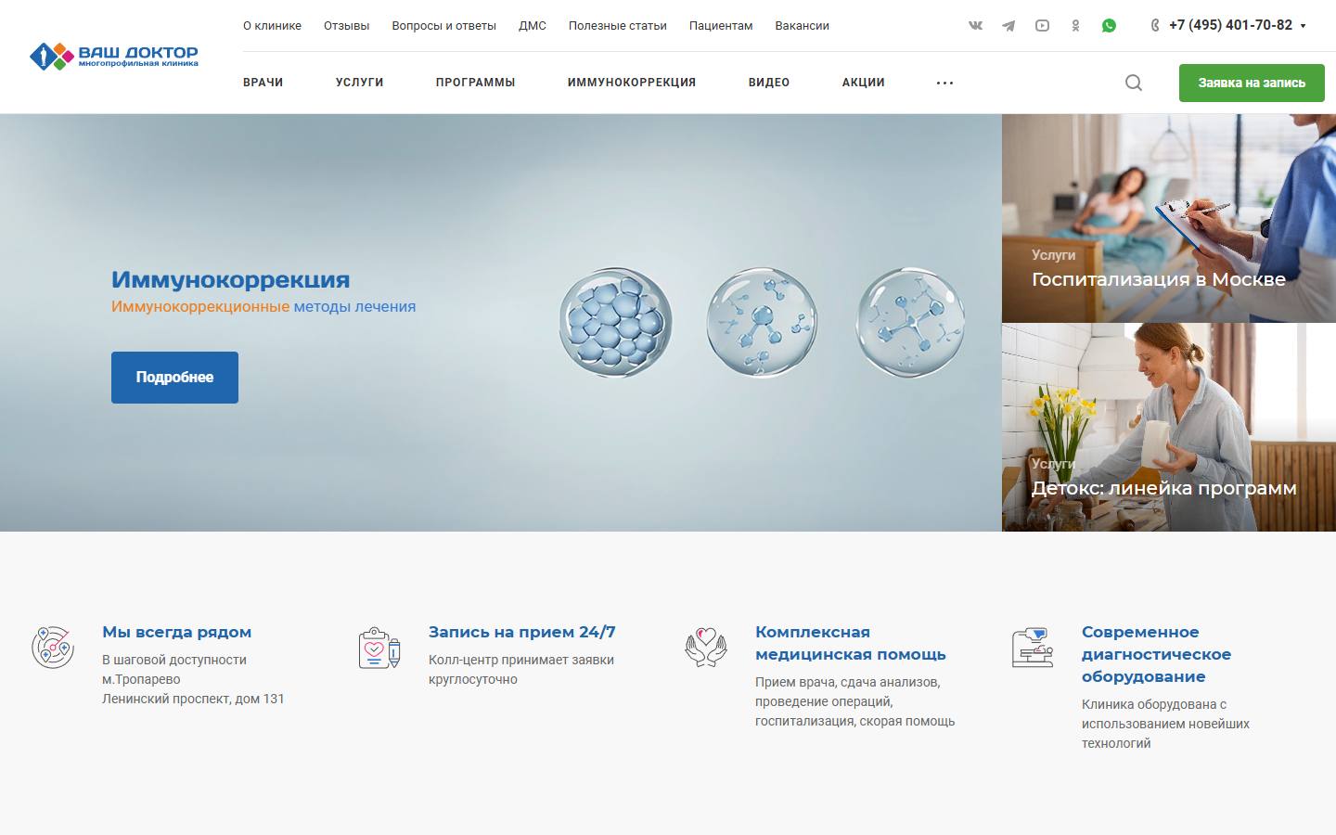Click the Ваш Доктор clinic logo
Image resolution: width=1336 pixels, height=835 pixels.
click(114, 57)
